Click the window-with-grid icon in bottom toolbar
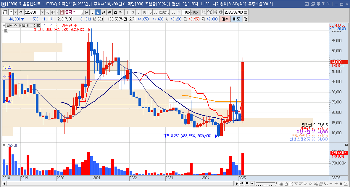Viewport: 350px width, 187px height. (280, 184)
